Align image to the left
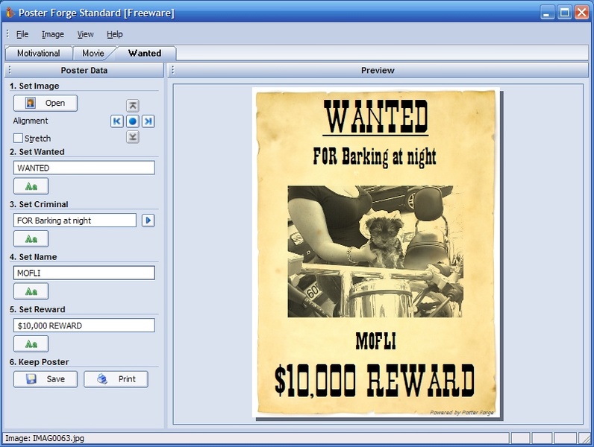 [116, 121]
